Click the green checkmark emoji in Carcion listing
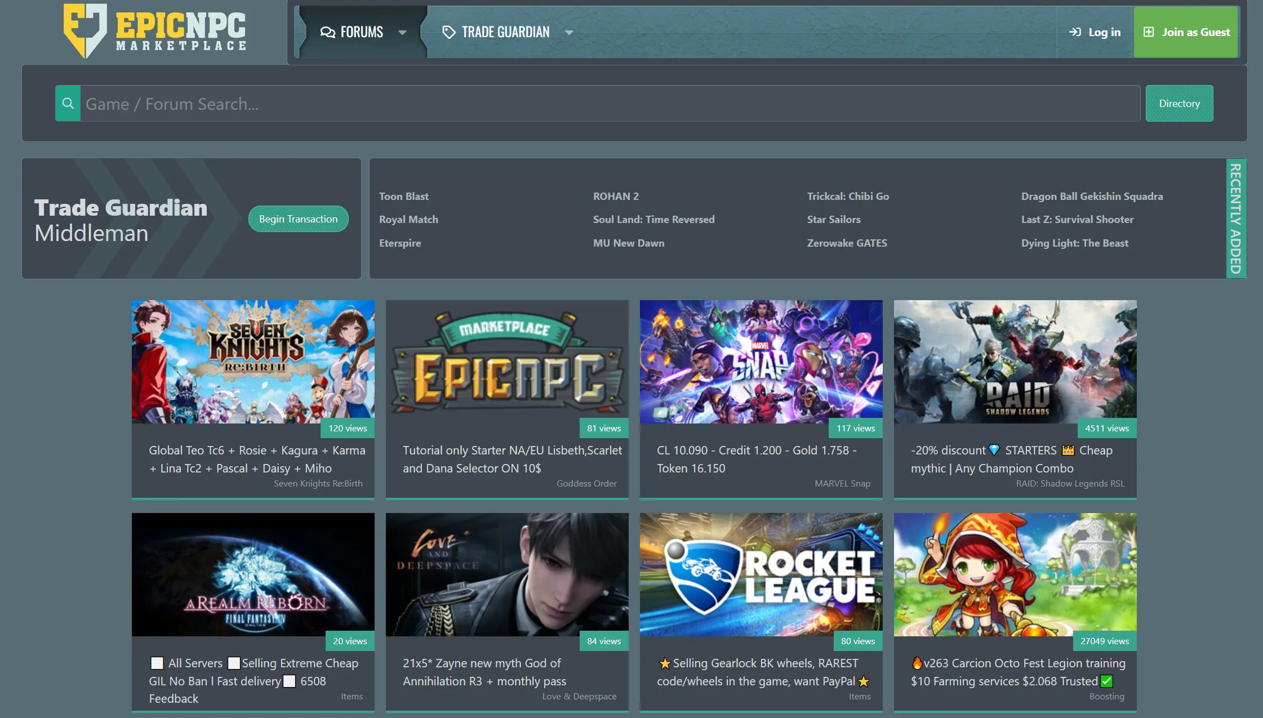Screen dimensions: 1263x718 (1106, 681)
